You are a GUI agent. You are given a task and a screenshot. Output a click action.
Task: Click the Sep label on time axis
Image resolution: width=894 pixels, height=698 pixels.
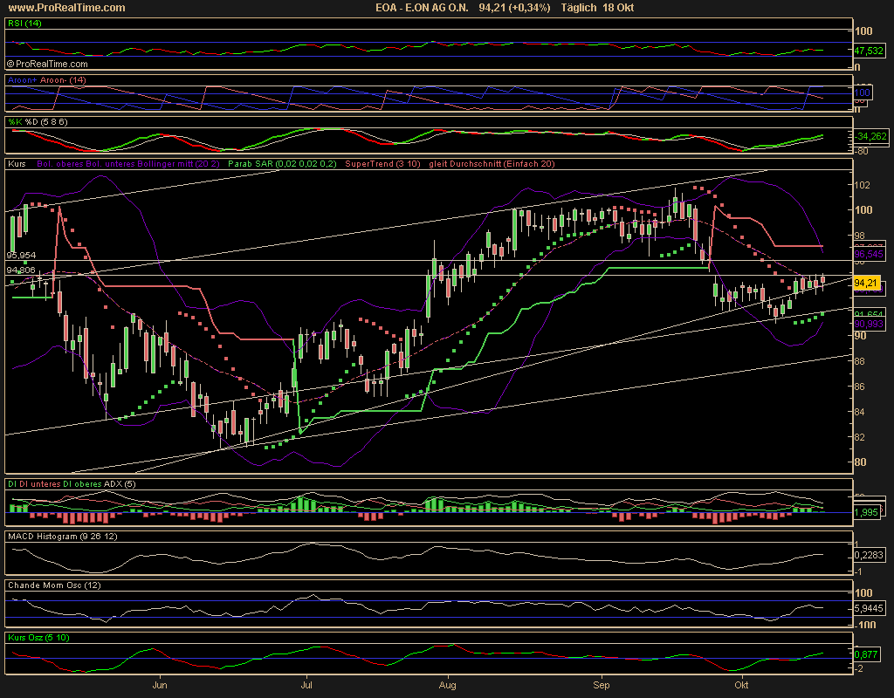pos(602,686)
